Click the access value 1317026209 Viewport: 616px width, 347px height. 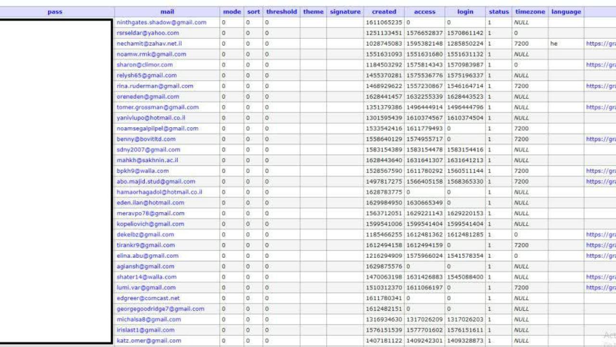pyautogui.click(x=424, y=319)
